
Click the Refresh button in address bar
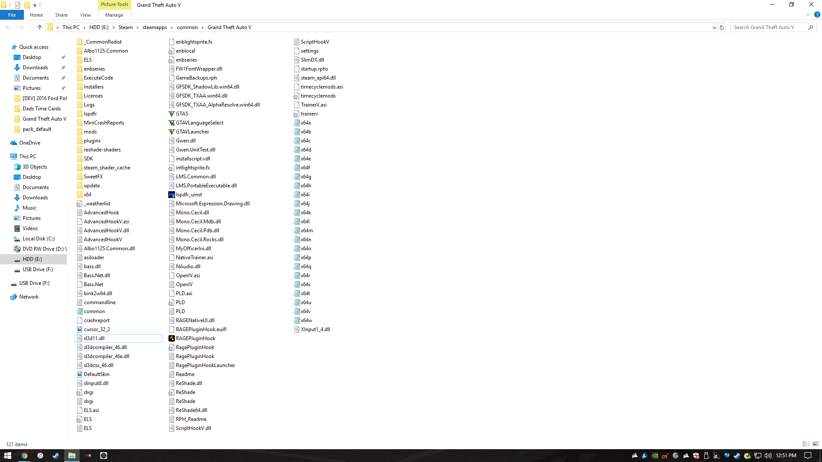[722, 27]
